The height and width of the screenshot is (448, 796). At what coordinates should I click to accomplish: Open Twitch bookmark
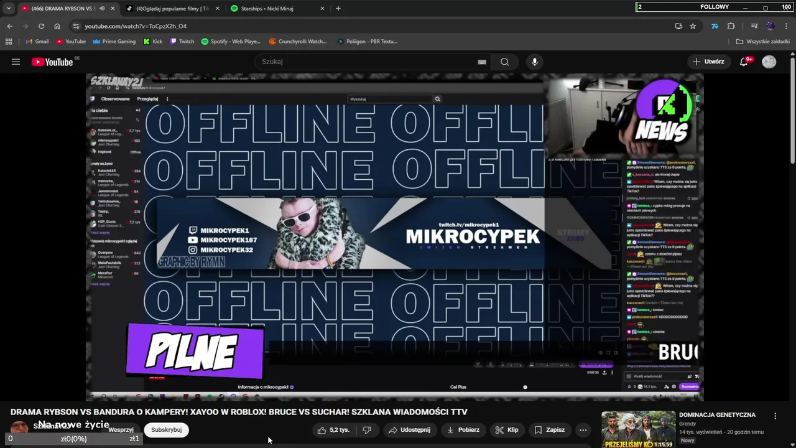point(182,42)
